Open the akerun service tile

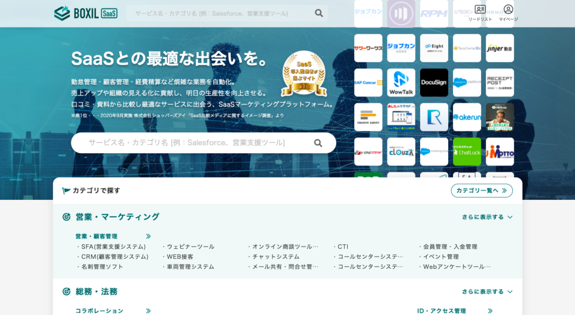pos(467,117)
